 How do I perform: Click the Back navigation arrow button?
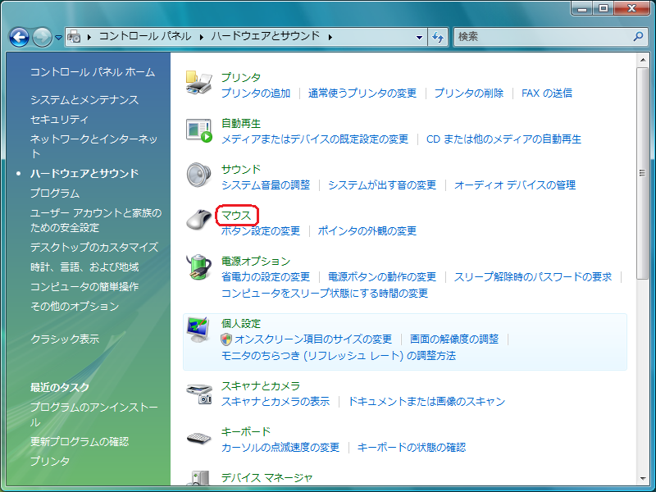[19, 37]
